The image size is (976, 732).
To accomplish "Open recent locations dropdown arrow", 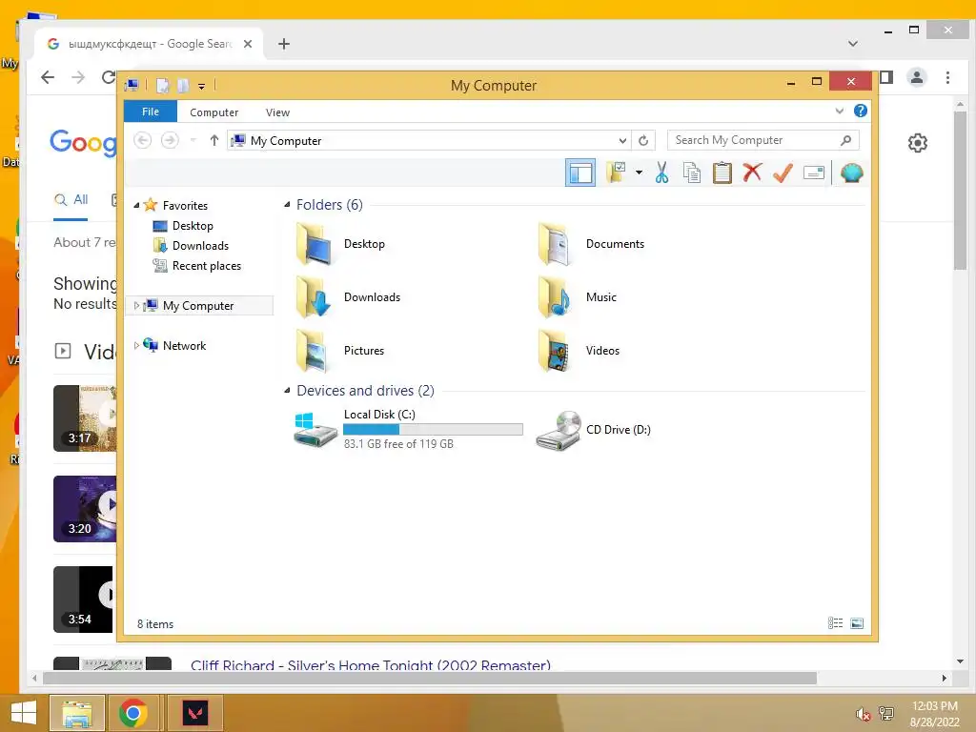I will coord(193,140).
